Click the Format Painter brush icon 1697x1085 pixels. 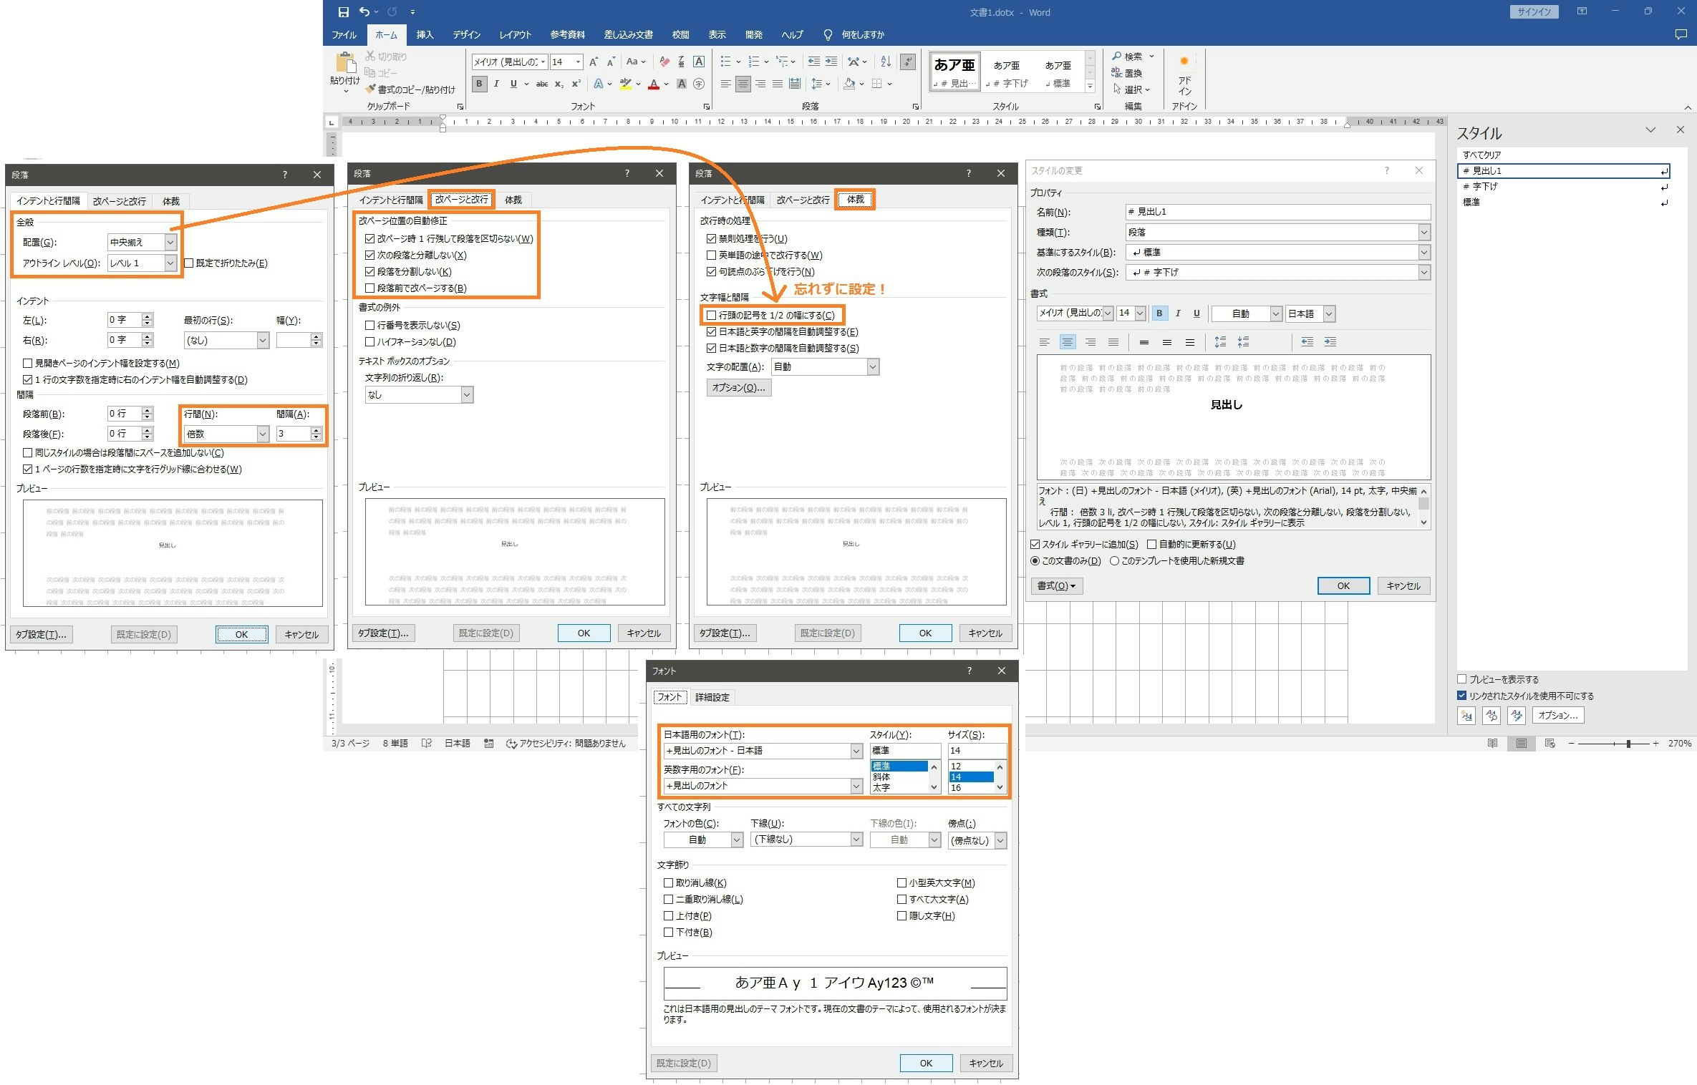371,89
